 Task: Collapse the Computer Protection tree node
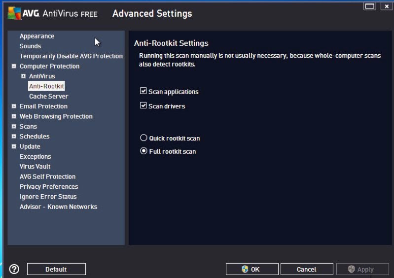14,66
